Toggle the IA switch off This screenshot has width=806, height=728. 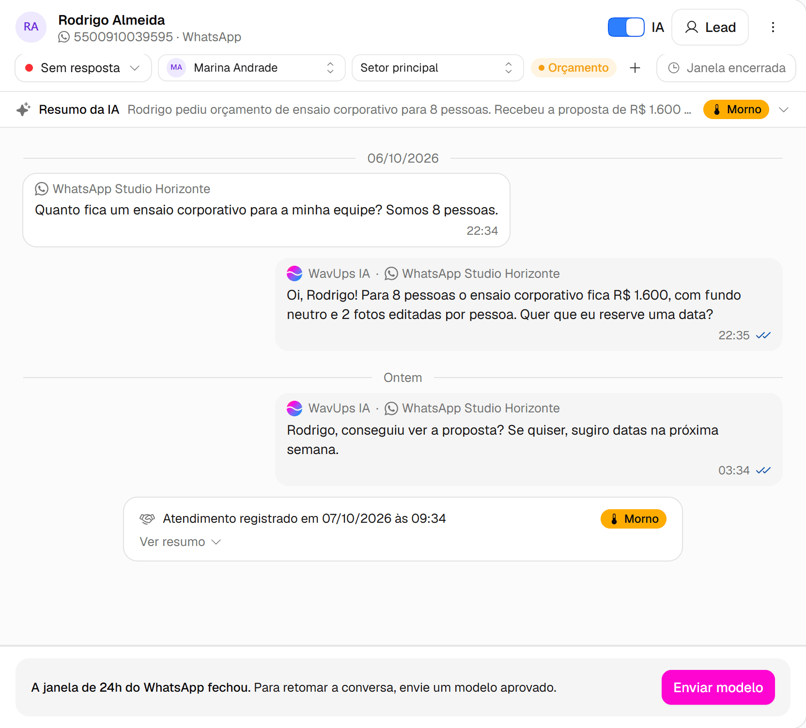(x=626, y=27)
